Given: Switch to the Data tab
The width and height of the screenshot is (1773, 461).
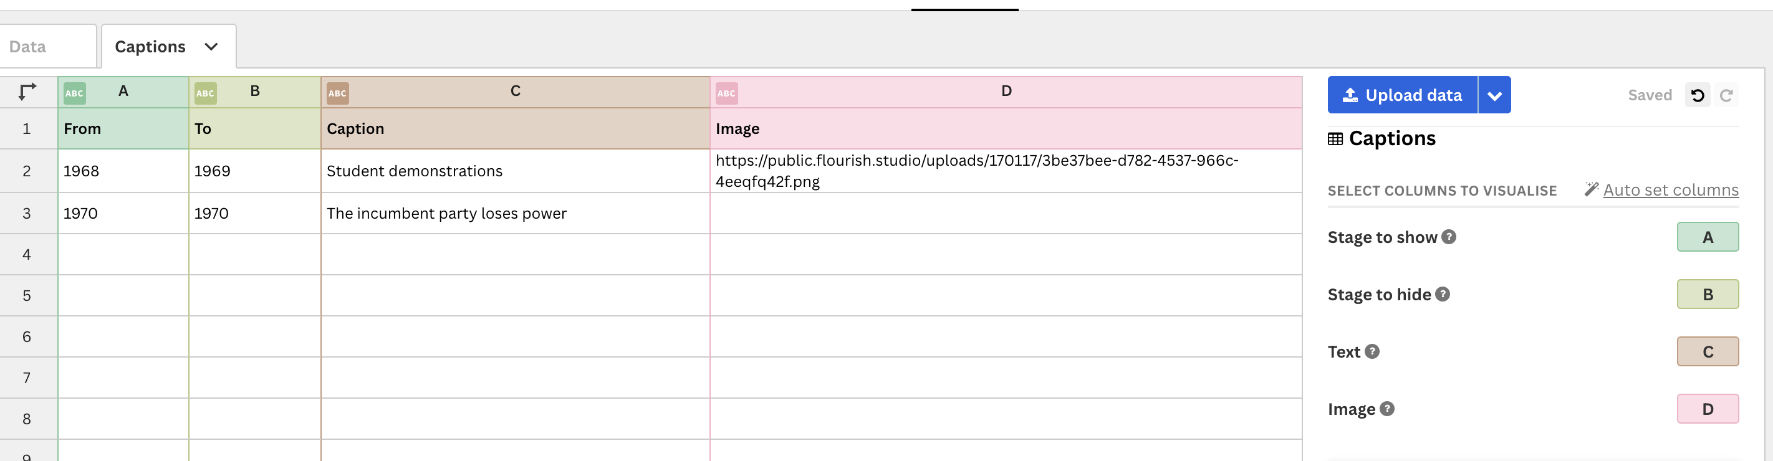Looking at the screenshot, I should (47, 47).
